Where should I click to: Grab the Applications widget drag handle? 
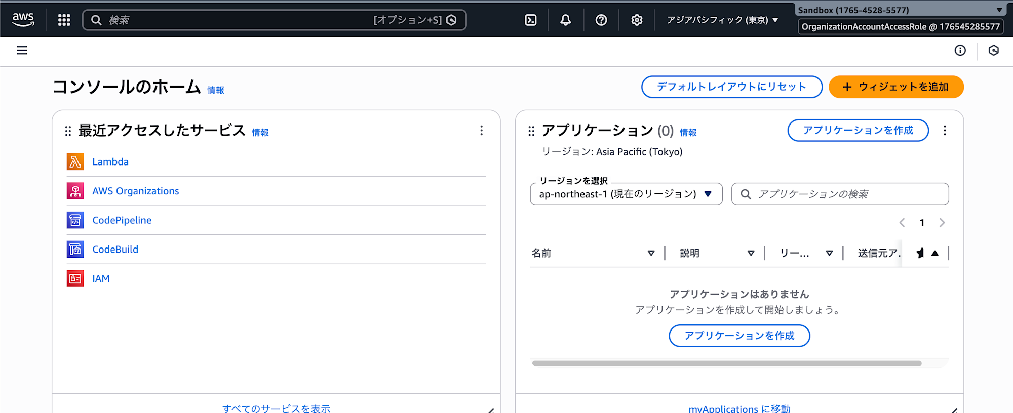(531, 131)
